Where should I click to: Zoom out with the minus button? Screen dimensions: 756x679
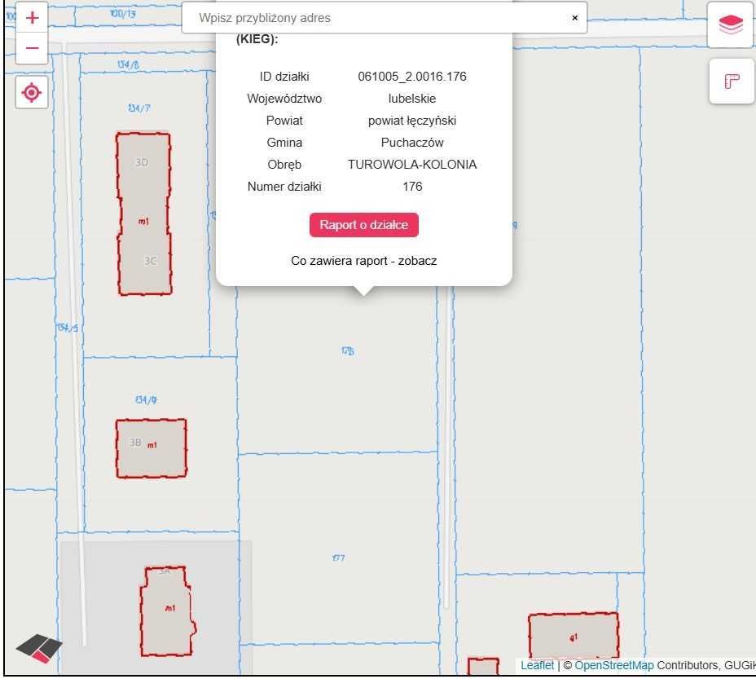32,48
